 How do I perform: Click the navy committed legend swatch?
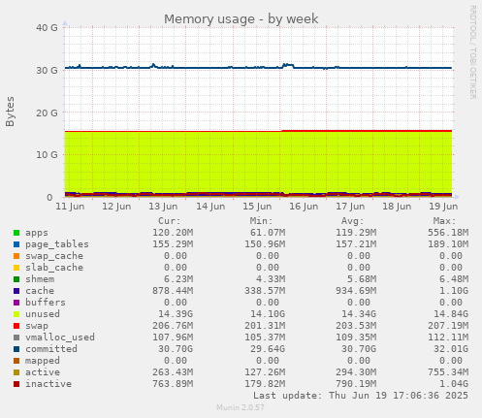(x=16, y=349)
